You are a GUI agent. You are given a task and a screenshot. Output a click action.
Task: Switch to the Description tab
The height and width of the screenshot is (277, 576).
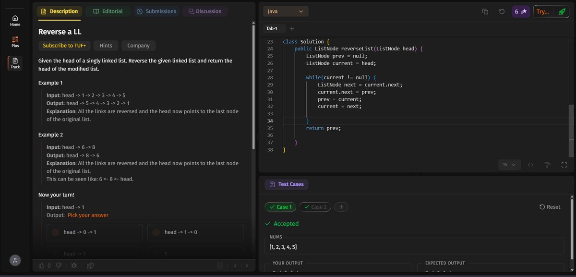click(x=60, y=11)
